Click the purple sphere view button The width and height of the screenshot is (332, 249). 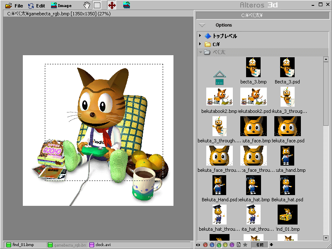tap(232, 245)
